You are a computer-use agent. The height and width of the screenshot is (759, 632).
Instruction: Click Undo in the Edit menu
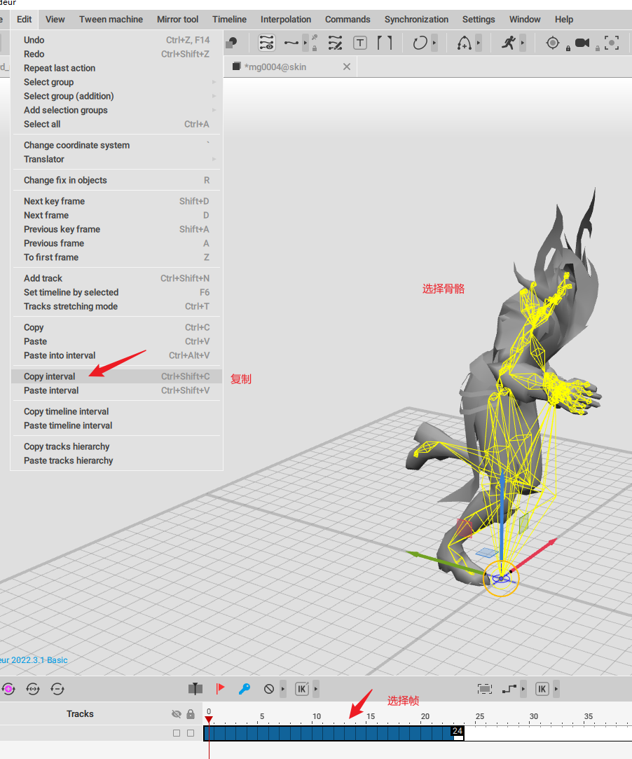(116, 40)
